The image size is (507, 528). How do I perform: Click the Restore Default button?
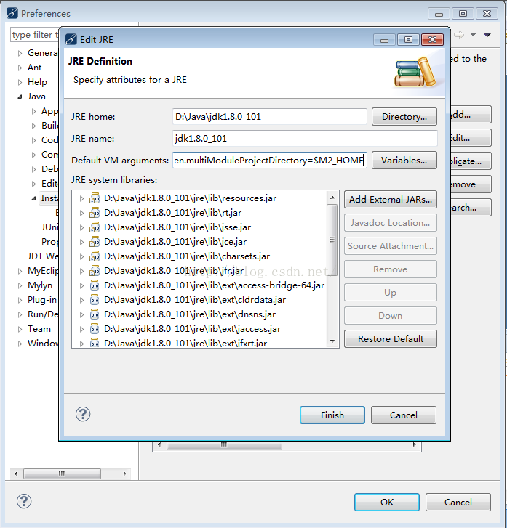(x=391, y=338)
